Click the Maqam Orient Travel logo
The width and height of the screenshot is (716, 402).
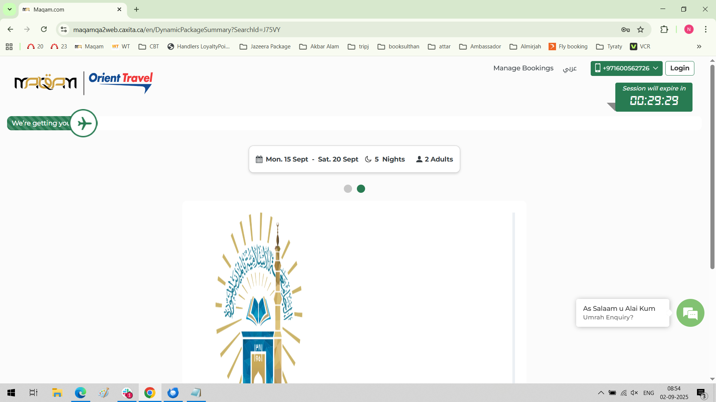(84, 83)
